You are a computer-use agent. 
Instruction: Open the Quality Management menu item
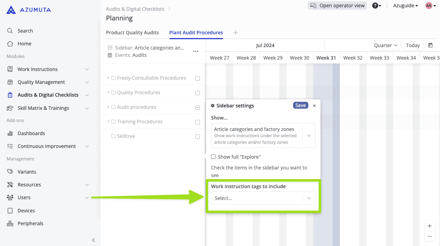[x=41, y=82]
